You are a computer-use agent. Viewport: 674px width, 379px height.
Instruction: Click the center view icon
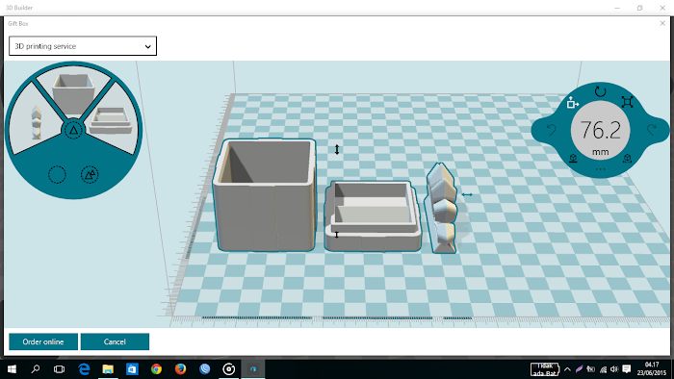tap(627, 159)
